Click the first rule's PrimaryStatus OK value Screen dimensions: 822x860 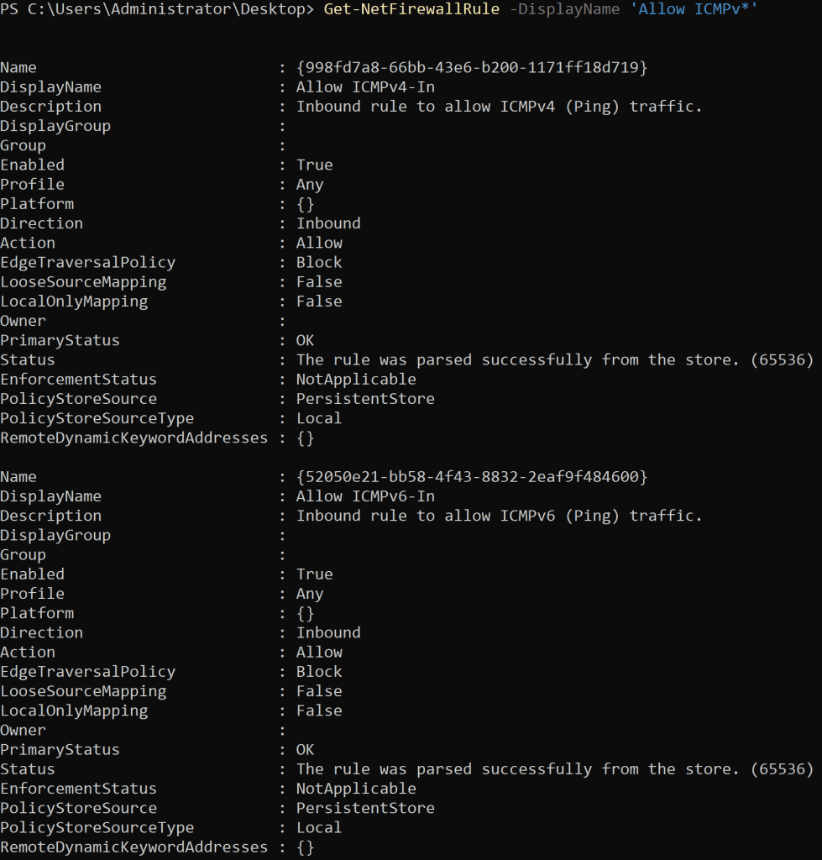click(306, 341)
